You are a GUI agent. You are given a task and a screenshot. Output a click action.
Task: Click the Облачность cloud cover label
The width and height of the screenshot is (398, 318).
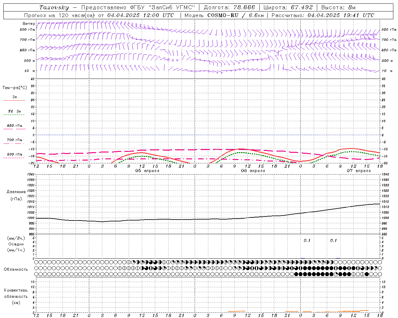click(16, 269)
